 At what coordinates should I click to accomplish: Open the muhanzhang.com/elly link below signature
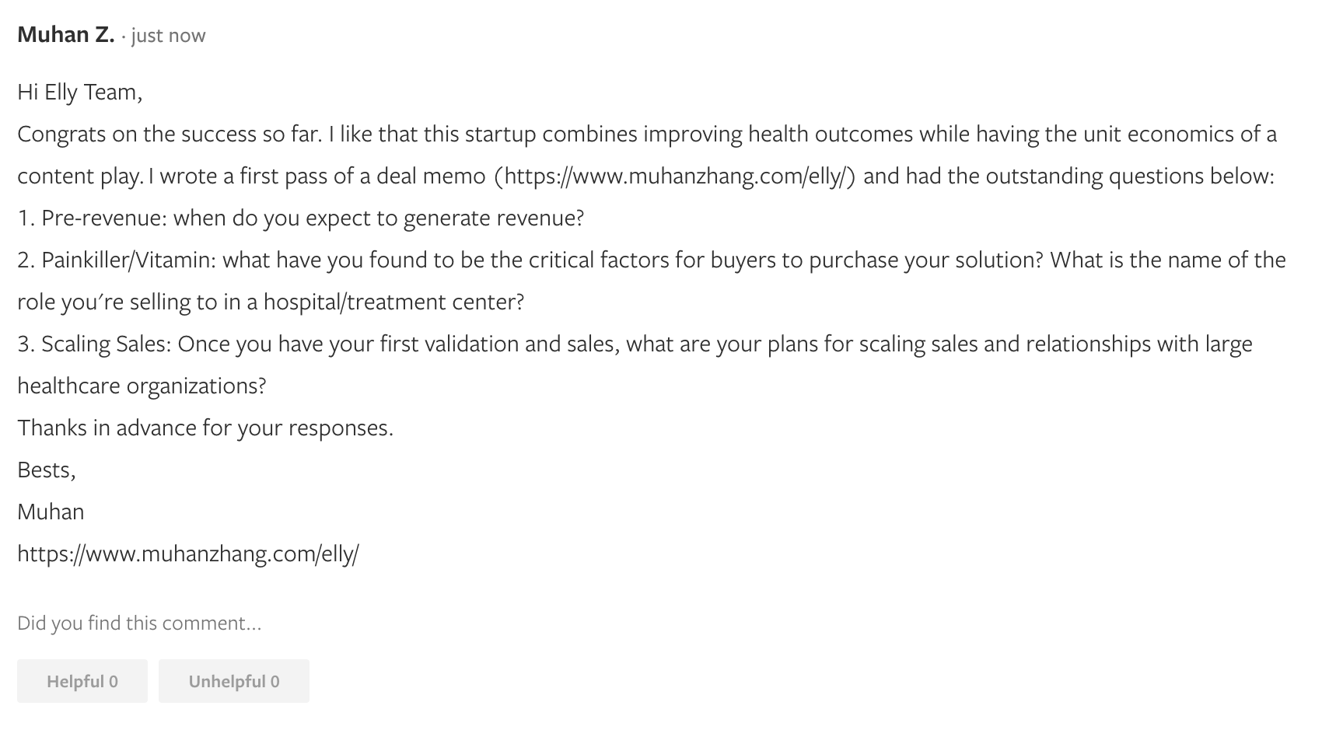188,554
